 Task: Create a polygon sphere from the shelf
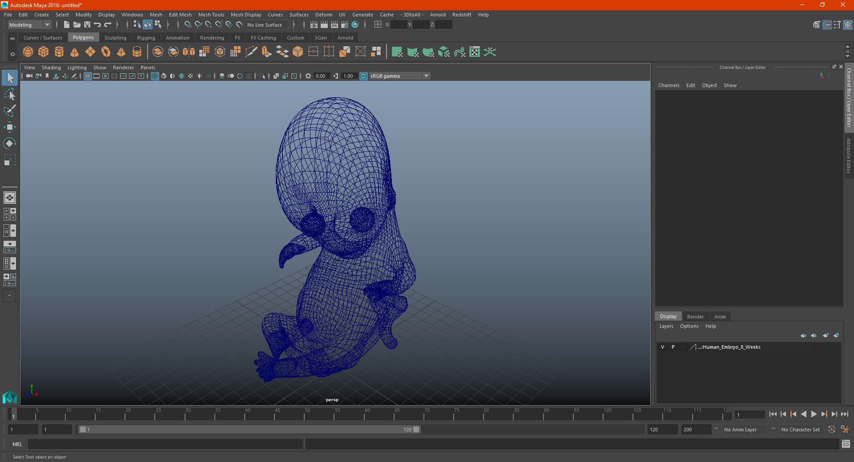point(28,52)
